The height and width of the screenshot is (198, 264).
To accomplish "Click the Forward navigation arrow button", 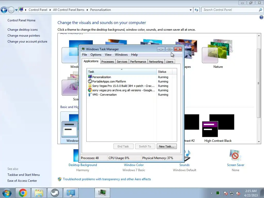I will (11, 10).
